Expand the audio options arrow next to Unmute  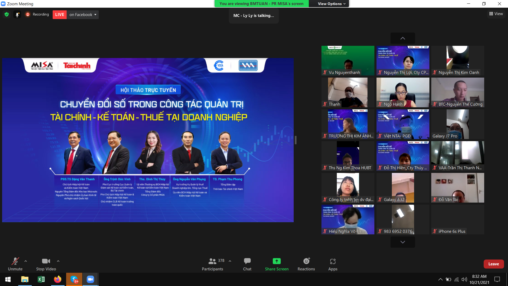click(26, 261)
